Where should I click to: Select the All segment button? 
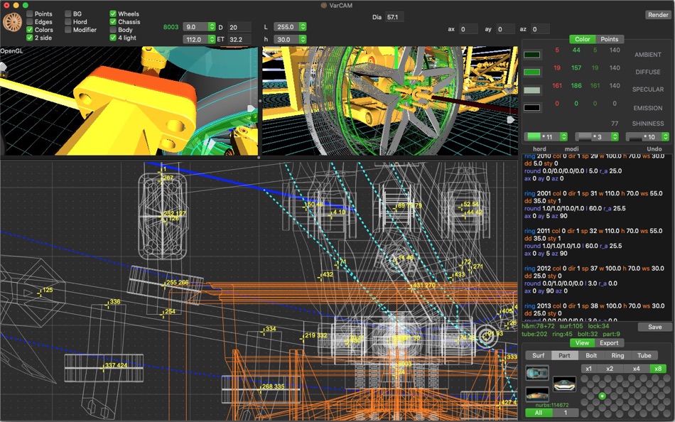click(x=538, y=413)
